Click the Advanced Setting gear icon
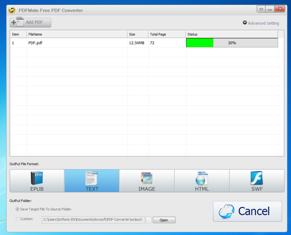The image size is (291, 235). 245,23
